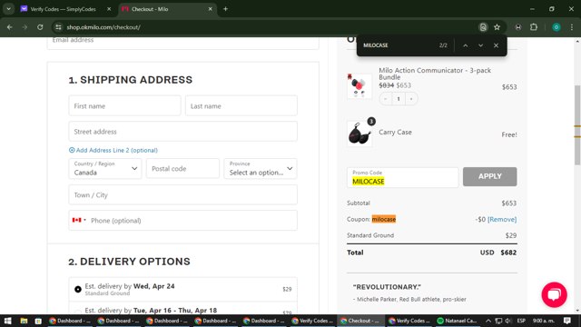581x327 pixels.
Task: Jump to next find result
Action: (x=480, y=45)
